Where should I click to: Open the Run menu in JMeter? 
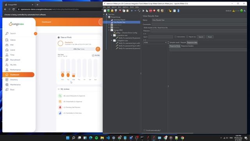[120, 7]
